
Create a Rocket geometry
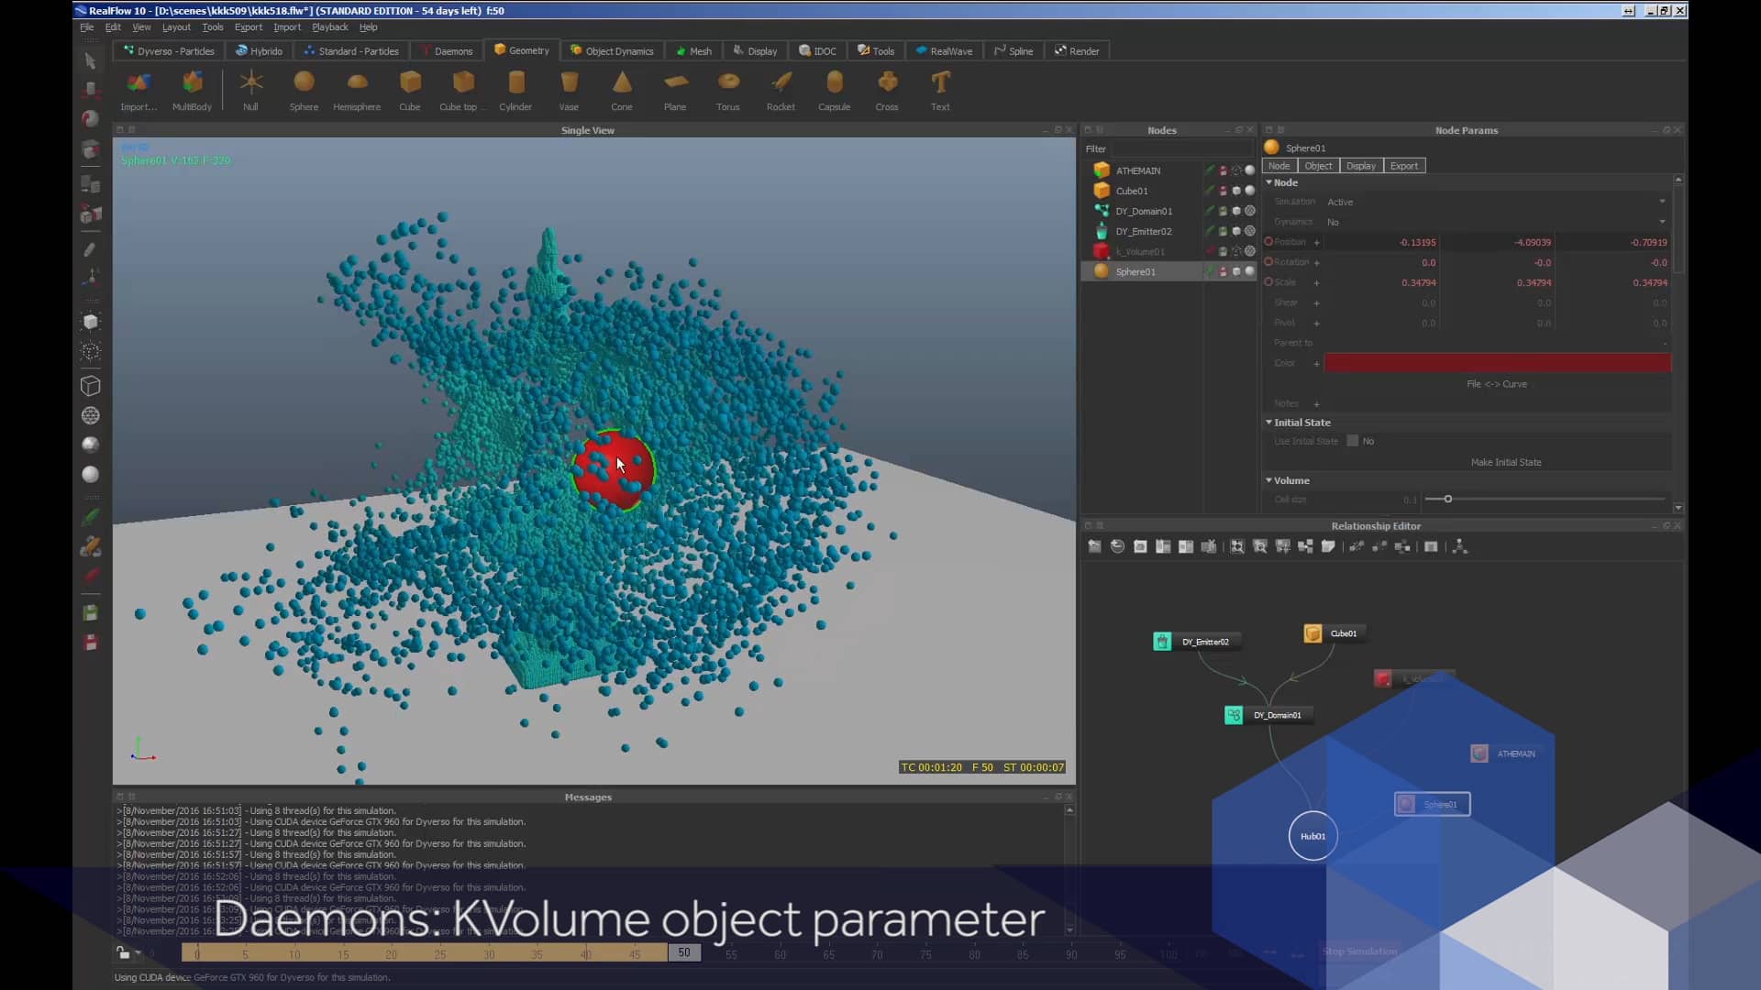point(781,91)
